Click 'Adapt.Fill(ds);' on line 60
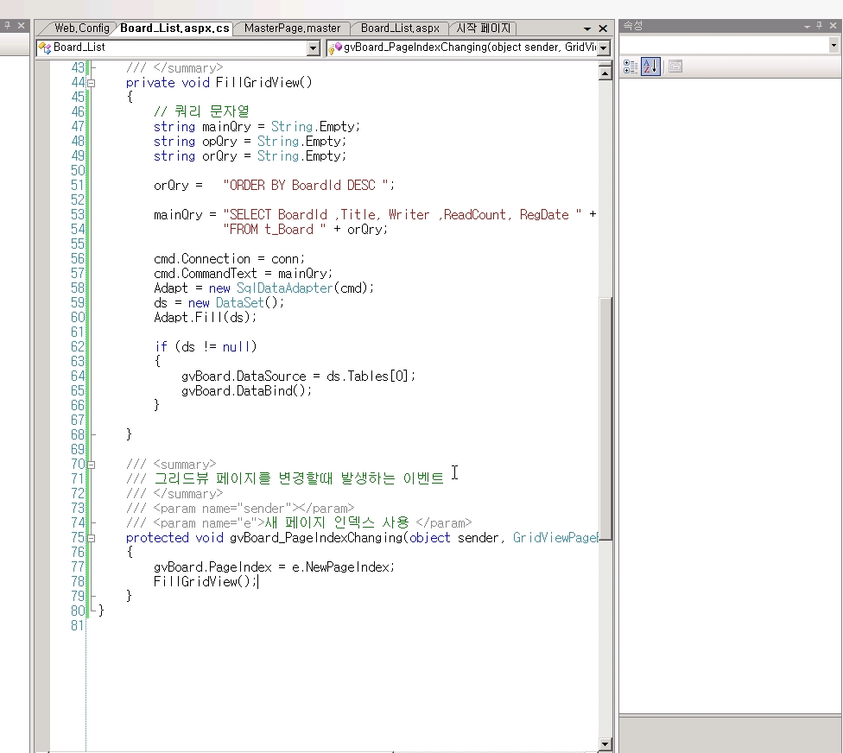 pos(205,318)
